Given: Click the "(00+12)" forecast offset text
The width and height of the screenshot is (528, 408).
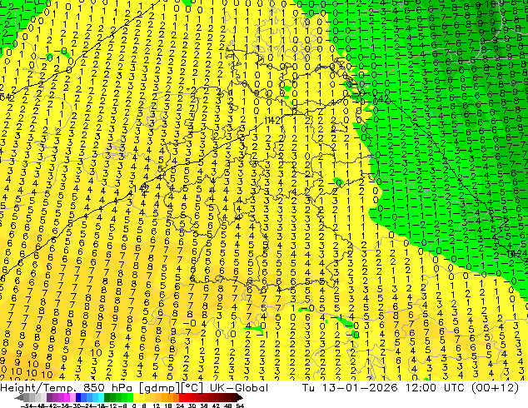Looking at the screenshot, I should (x=495, y=388).
